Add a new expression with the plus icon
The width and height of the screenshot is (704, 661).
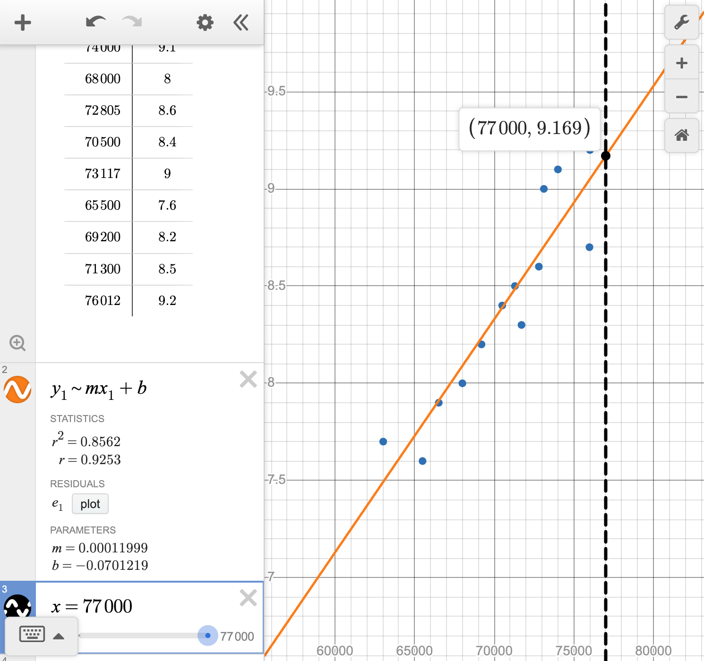coord(23,22)
